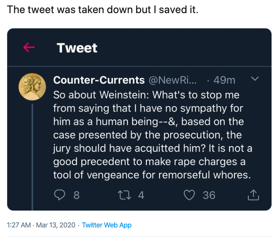Screen dimensions: 277x241
Task: Like the tweet with the heart icon
Action: pyautogui.click(x=189, y=195)
